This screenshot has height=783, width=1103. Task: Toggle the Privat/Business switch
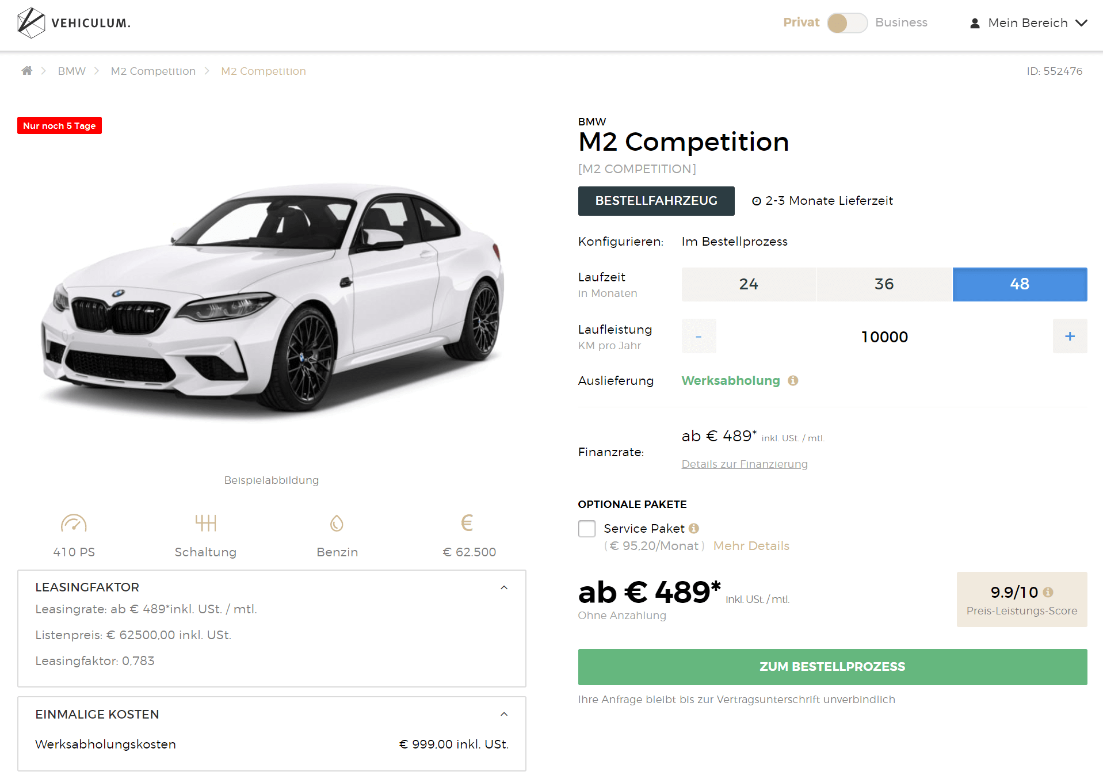click(x=847, y=23)
